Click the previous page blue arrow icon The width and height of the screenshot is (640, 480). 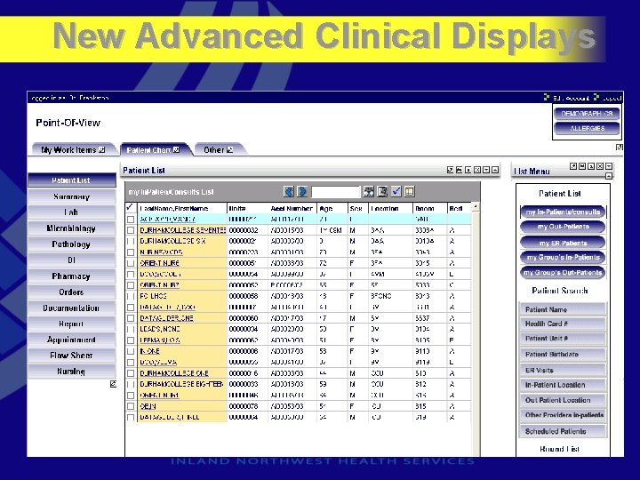[289, 191]
